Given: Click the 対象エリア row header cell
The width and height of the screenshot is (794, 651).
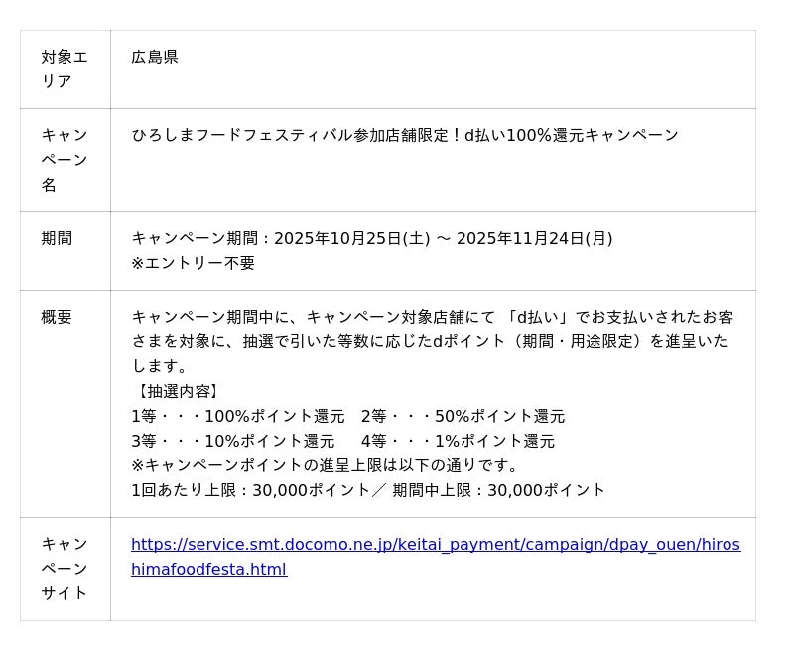Looking at the screenshot, I should pos(65,69).
